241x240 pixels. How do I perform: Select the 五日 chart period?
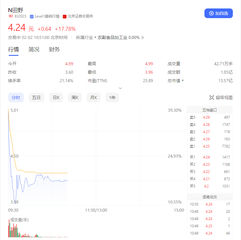click(x=37, y=98)
